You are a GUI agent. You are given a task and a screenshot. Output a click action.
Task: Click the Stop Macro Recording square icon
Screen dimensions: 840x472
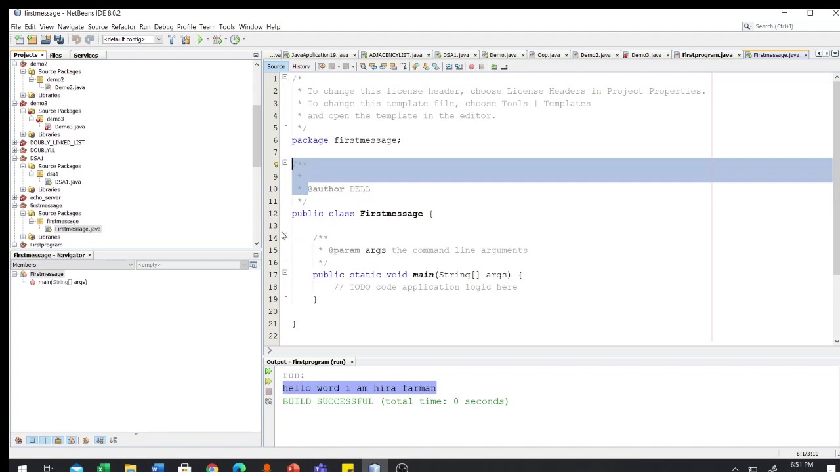point(481,67)
